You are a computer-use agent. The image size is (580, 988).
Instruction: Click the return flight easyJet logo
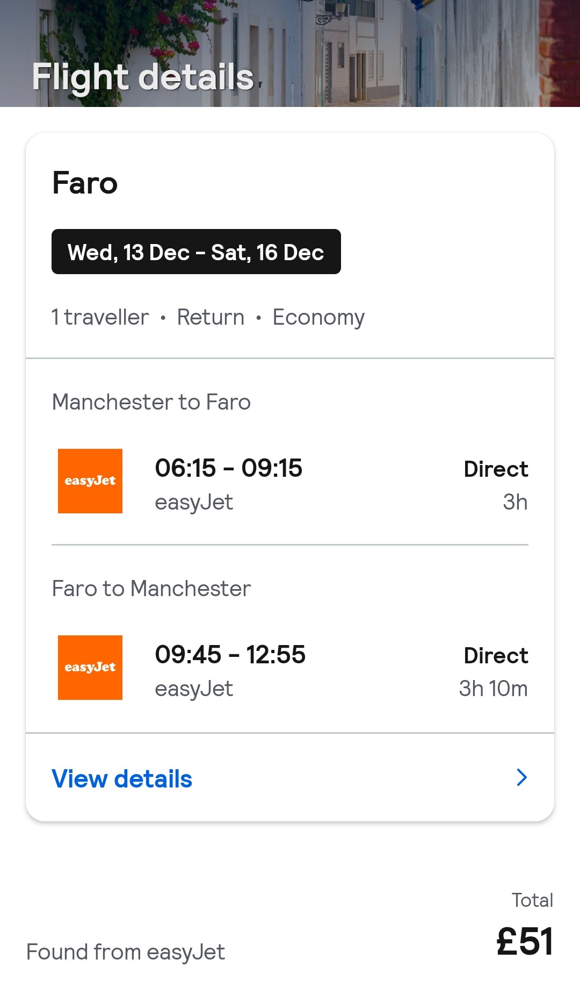(90, 668)
